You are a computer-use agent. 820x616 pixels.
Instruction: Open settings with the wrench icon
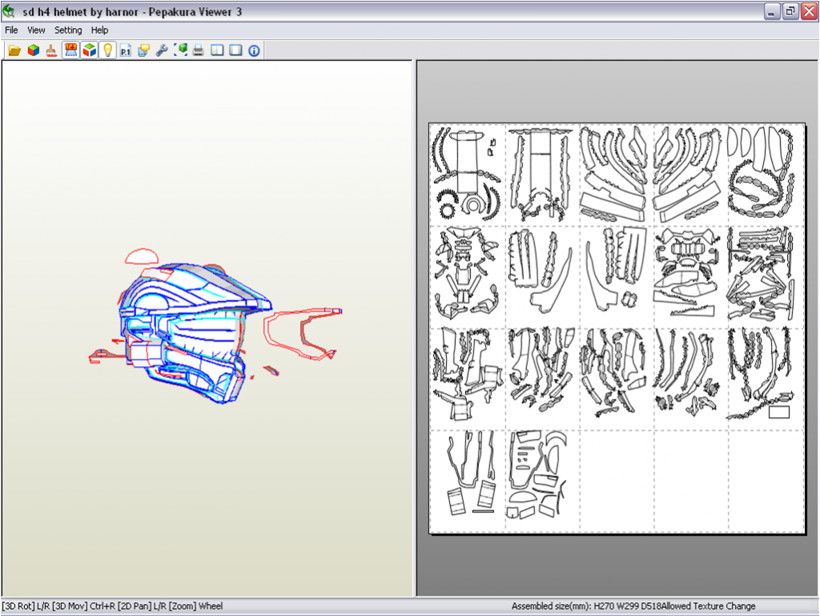162,50
